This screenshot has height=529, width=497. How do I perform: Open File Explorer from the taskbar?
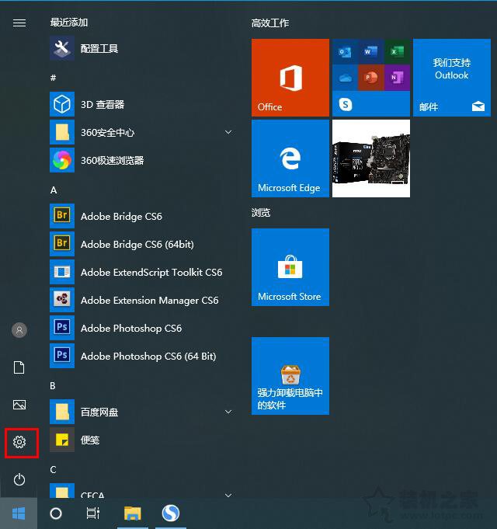[x=133, y=513]
